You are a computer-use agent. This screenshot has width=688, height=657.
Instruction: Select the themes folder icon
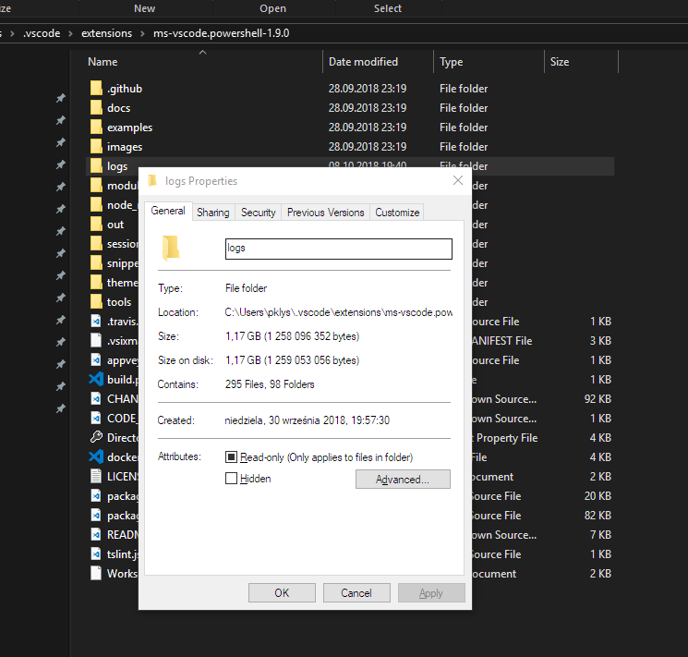[x=96, y=283]
